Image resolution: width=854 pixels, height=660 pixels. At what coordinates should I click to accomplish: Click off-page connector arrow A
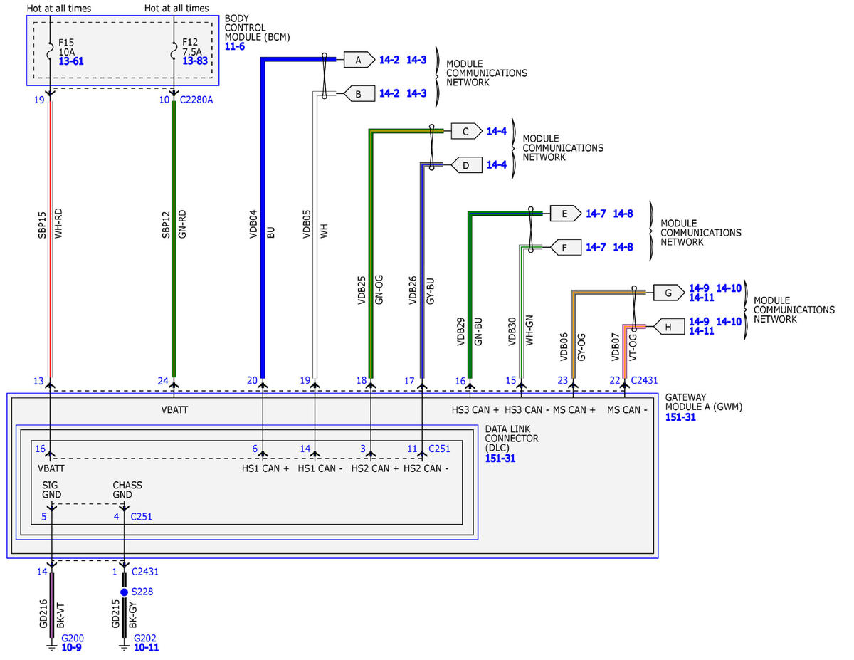(x=358, y=60)
